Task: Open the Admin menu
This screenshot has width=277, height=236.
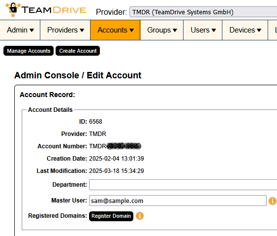Action: pyautogui.click(x=20, y=30)
